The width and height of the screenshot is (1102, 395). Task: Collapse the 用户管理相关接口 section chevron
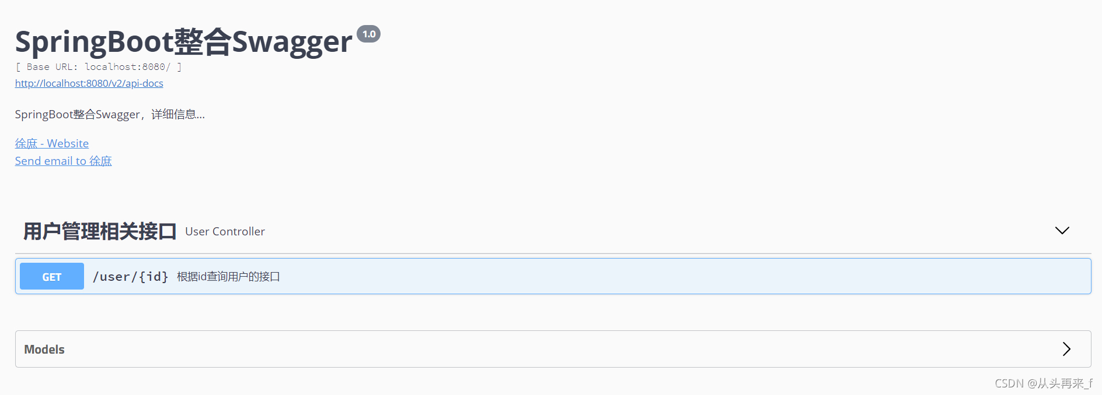(1062, 231)
